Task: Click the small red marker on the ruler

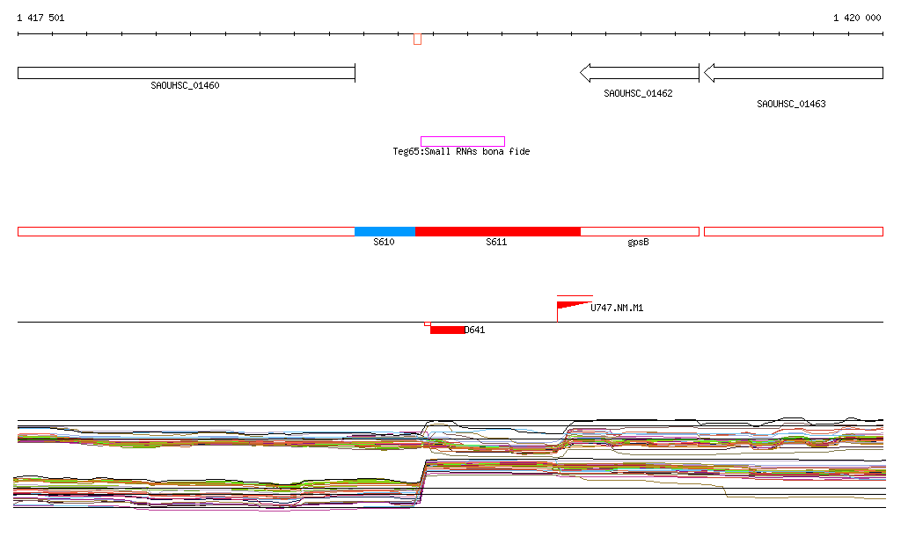Action: click(x=417, y=39)
